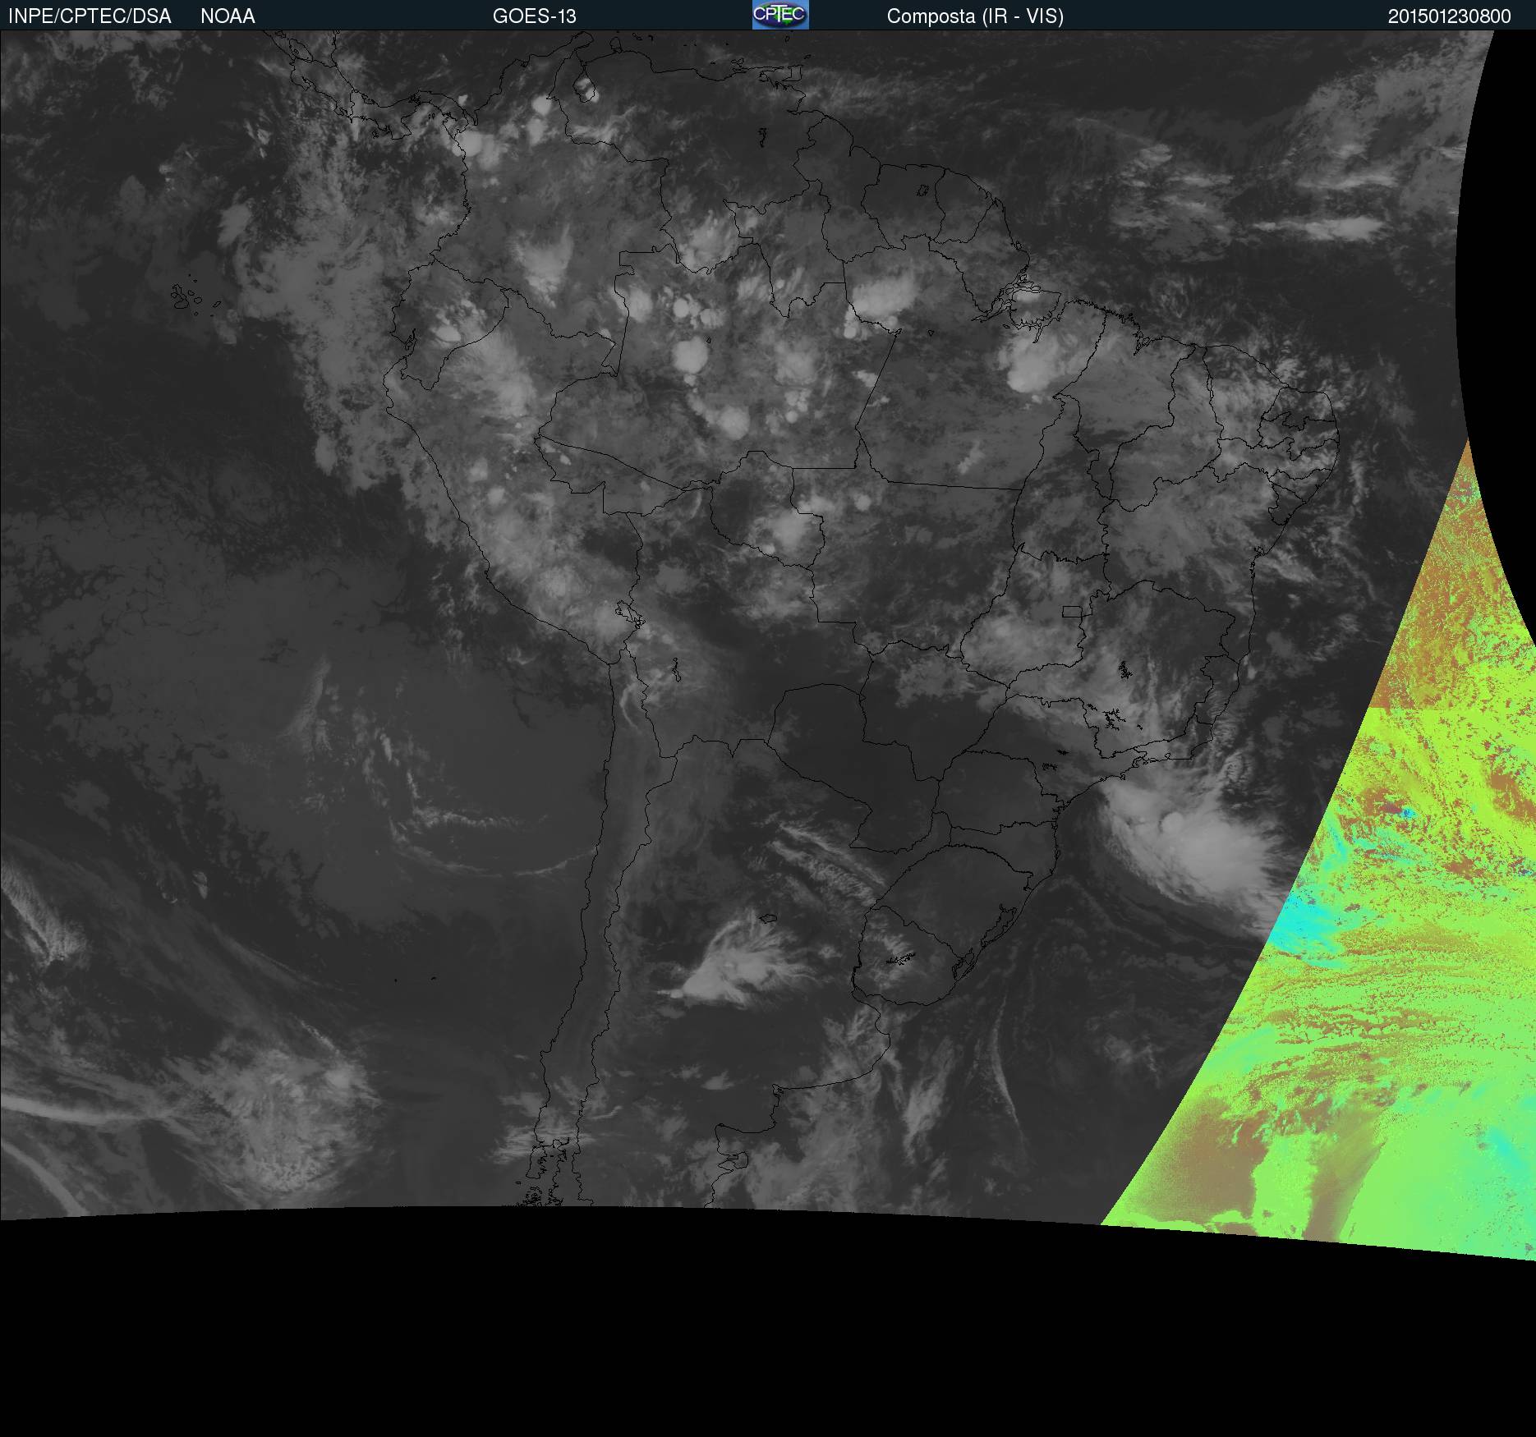Click the Composta (IR - VIS) title
The image size is (1536, 1437).
[x=975, y=16]
